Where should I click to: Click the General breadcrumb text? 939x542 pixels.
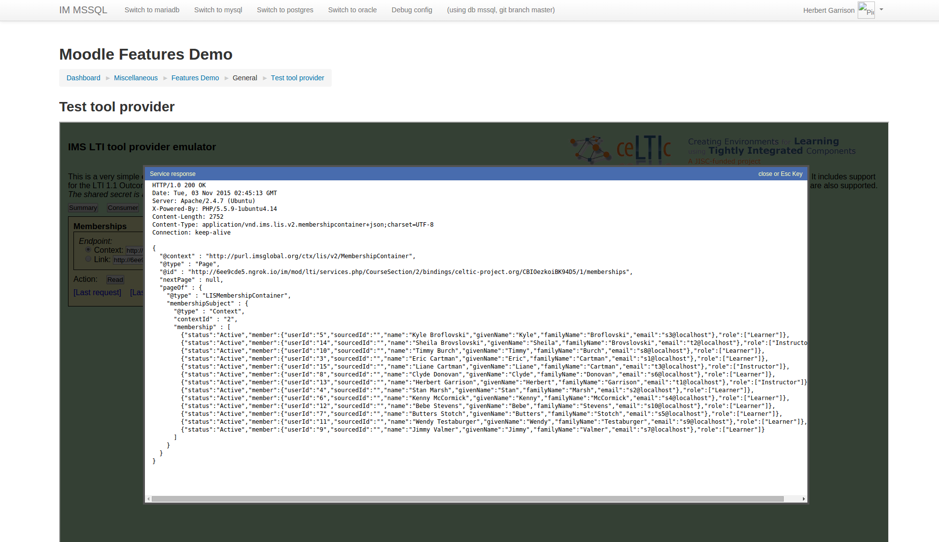coord(245,78)
